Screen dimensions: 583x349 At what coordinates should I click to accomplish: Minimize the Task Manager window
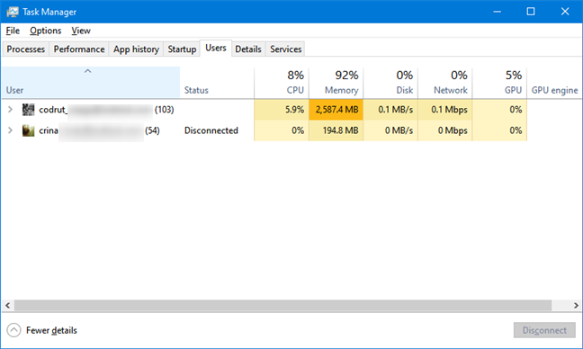(498, 12)
